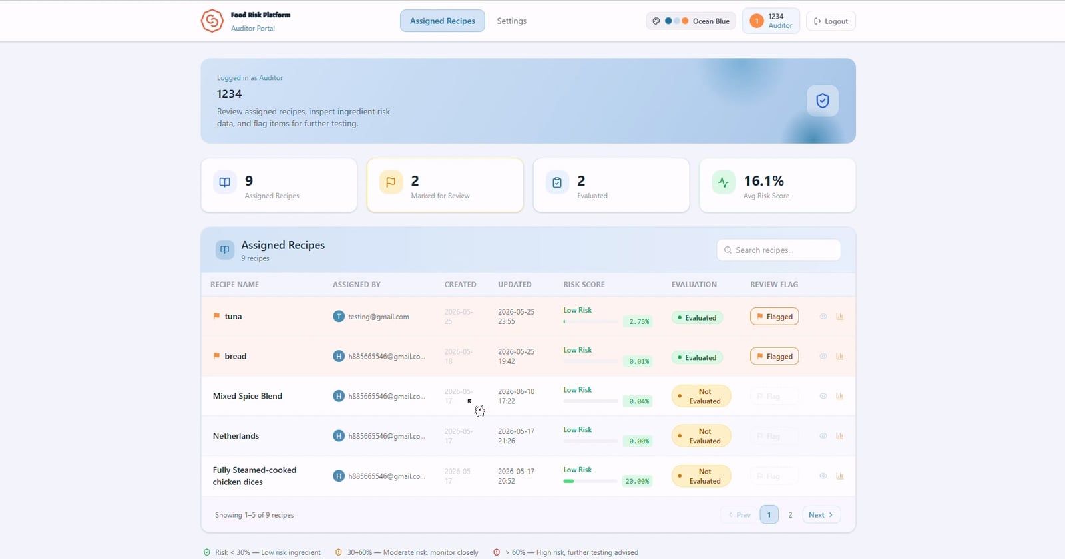Sort by Recipe Name column header

234,284
